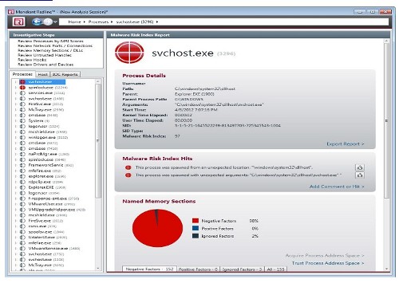Open the IOC Reports tab

tap(65, 75)
